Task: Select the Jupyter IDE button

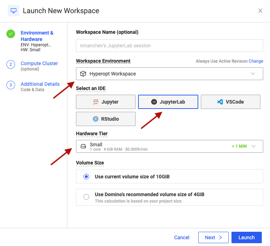Action: [x=106, y=102]
